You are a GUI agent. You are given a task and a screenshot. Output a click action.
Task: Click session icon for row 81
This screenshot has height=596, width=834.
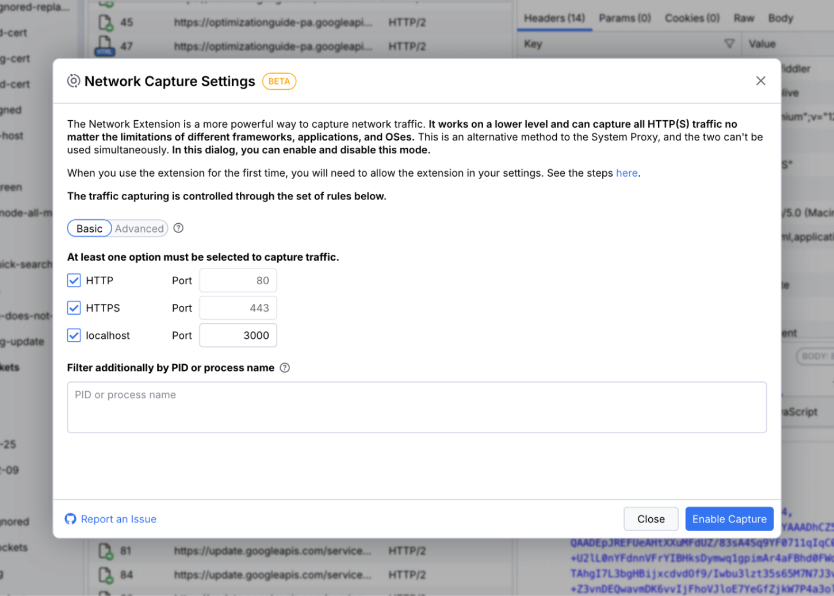coord(105,551)
